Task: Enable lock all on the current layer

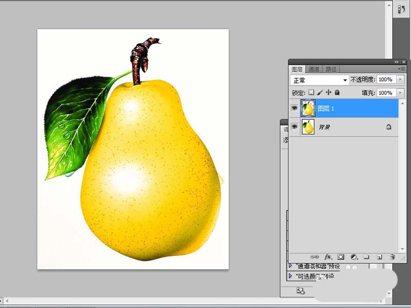Action: tap(337, 91)
